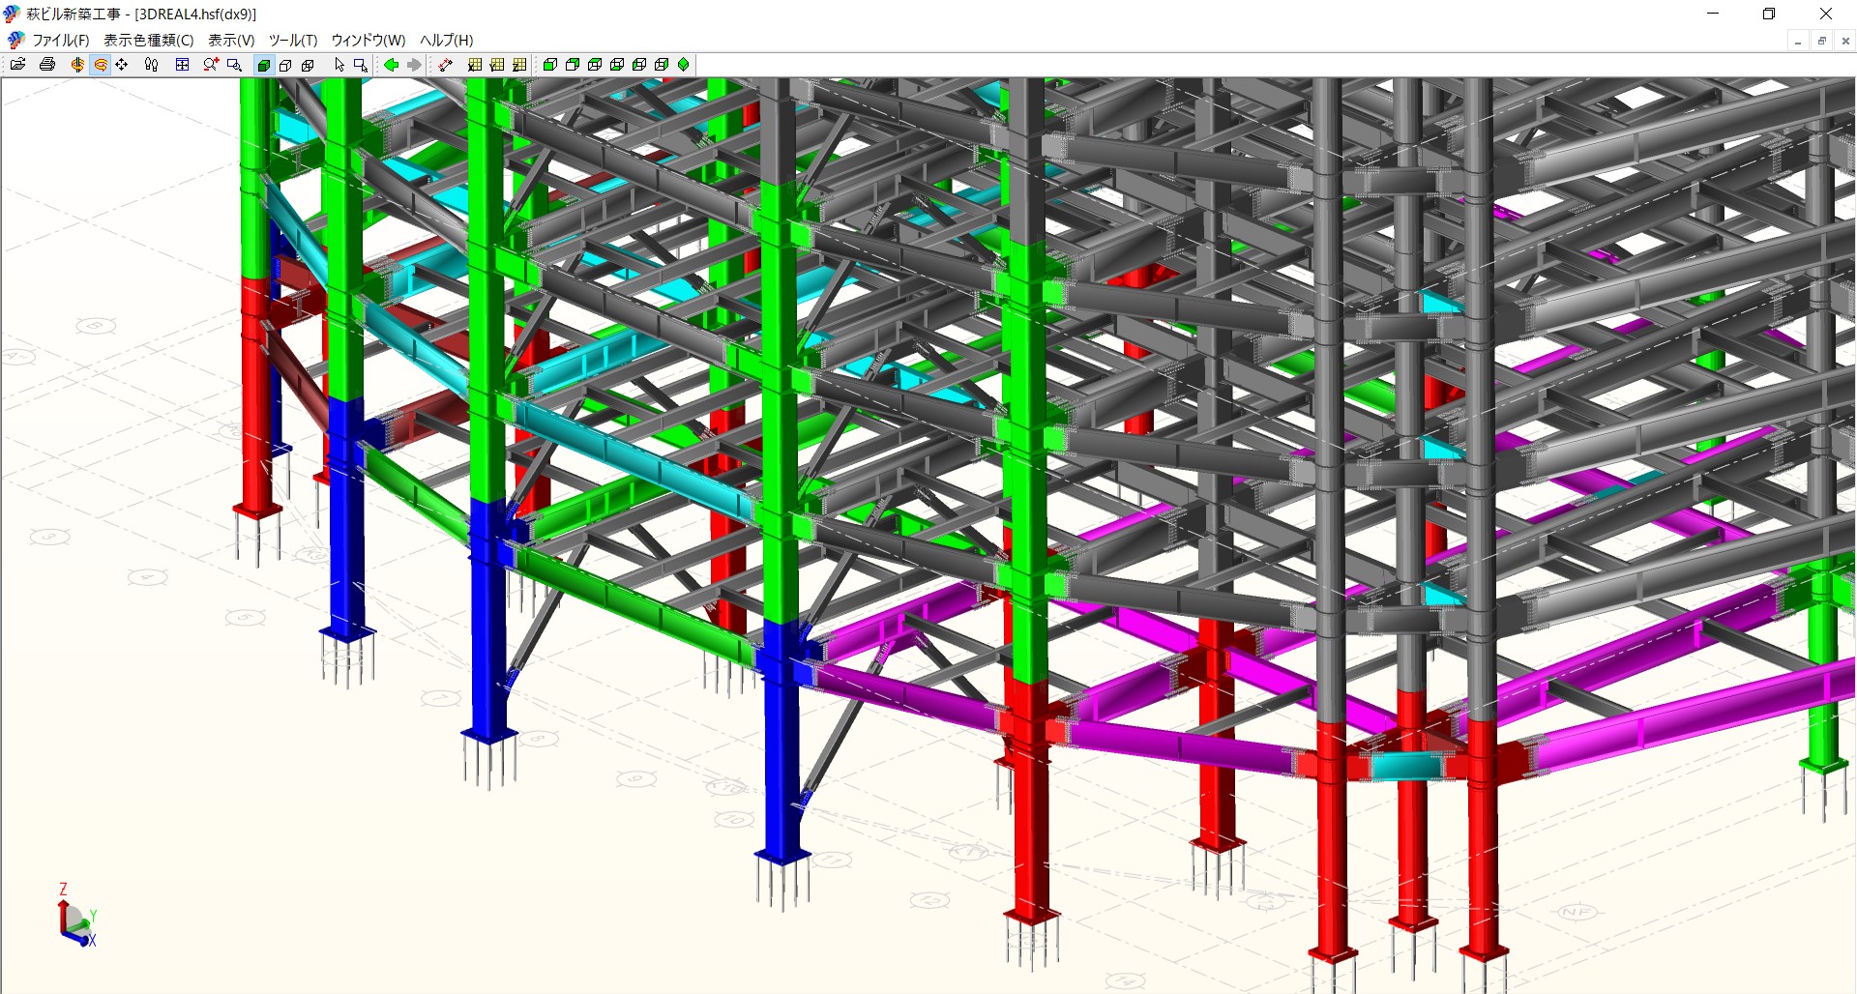Activate the walkthrough footprints tool
Image resolution: width=1857 pixels, height=994 pixels.
click(x=152, y=65)
